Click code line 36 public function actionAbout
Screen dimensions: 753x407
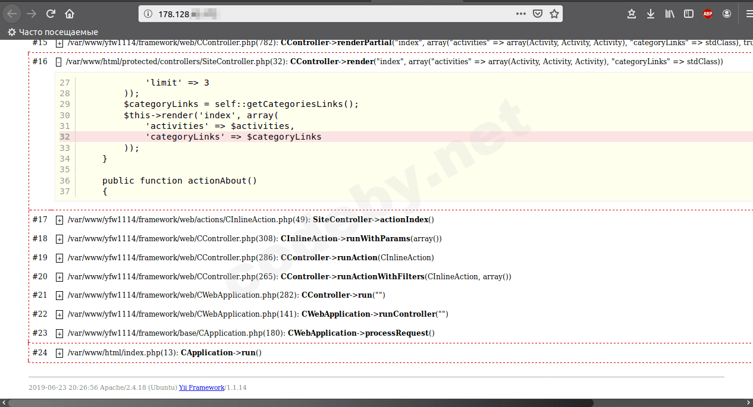[x=180, y=181]
